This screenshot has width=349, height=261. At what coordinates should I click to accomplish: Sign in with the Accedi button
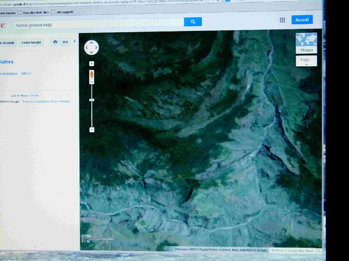pos(302,20)
